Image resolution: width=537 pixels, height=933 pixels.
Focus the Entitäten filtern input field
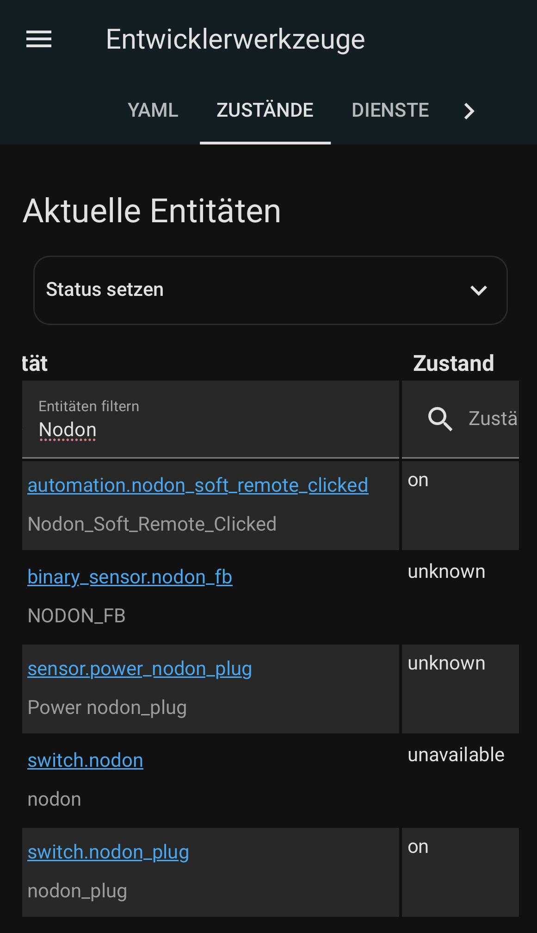tap(210, 430)
